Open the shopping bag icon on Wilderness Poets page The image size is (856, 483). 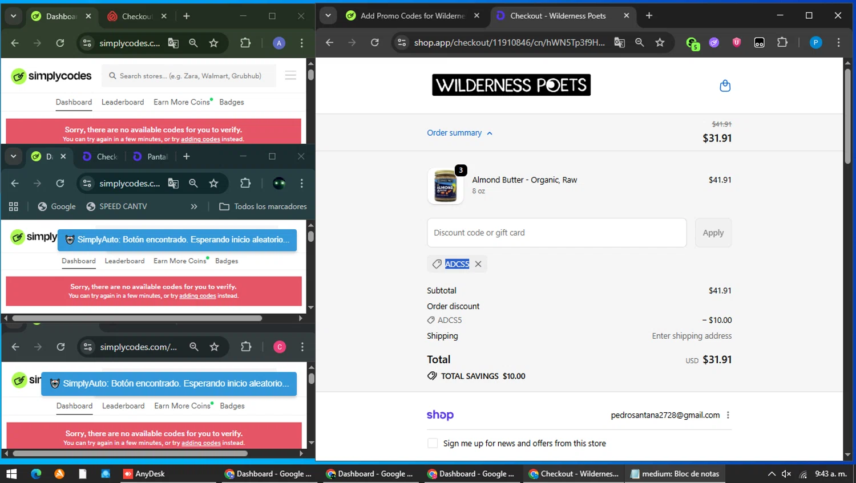click(725, 86)
